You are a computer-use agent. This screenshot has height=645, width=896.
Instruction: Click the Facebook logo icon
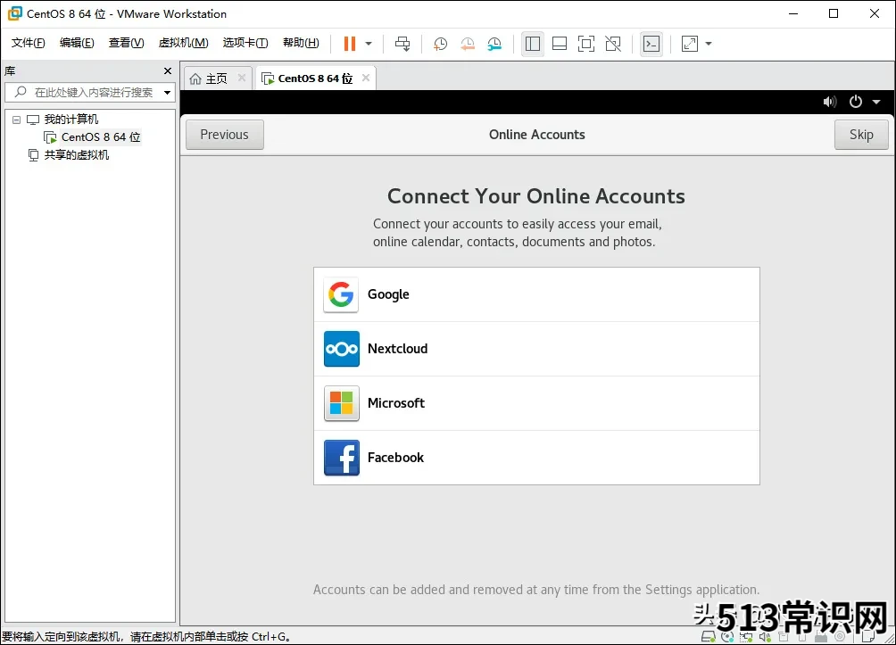click(341, 458)
